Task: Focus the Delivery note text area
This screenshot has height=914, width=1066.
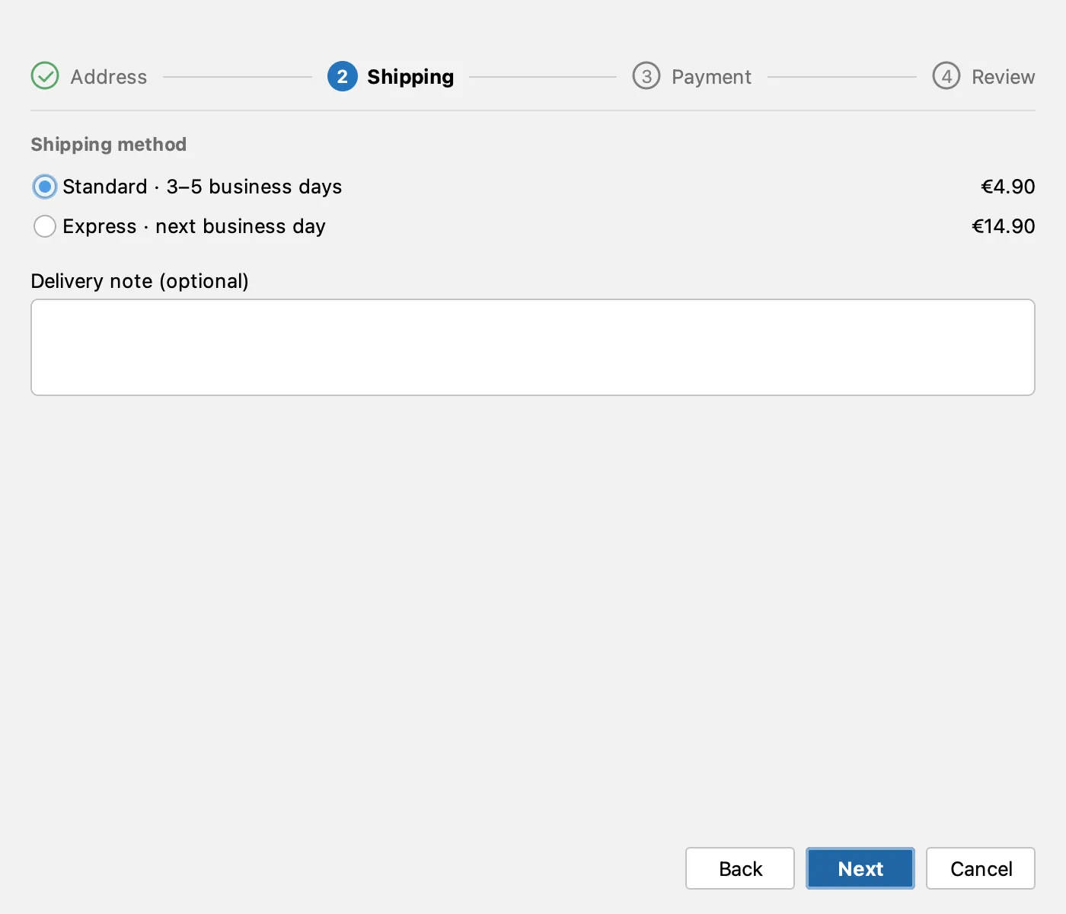Action: coord(533,347)
